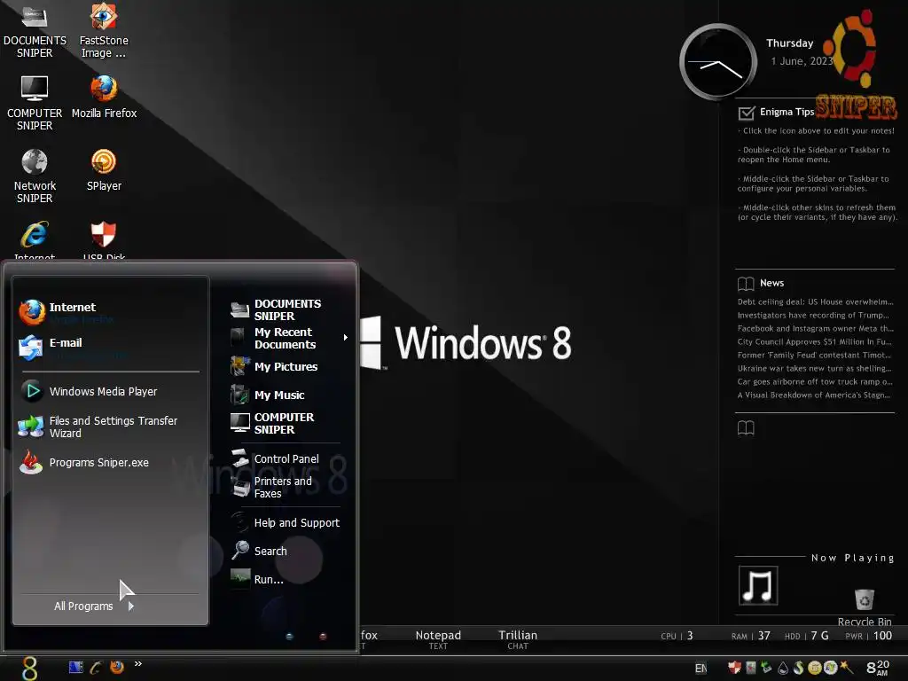
Task: Click Search magnifier entry
Action: (x=259, y=551)
